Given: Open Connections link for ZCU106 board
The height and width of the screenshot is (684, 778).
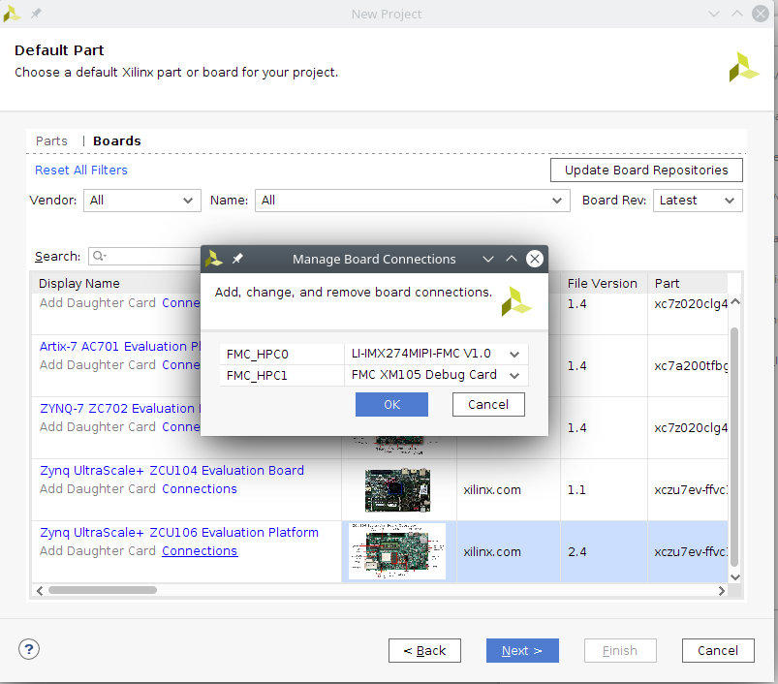Looking at the screenshot, I should coord(200,551).
